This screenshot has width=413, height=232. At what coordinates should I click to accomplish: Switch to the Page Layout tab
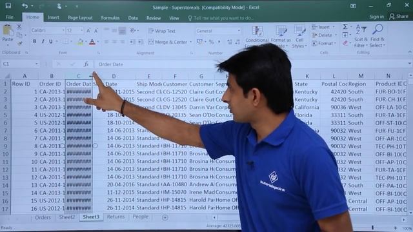[80, 17]
